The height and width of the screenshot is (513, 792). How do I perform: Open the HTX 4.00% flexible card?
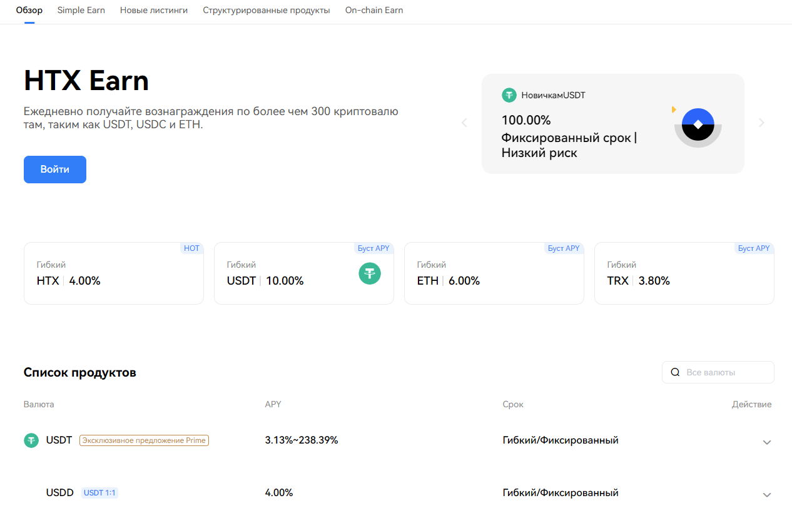pos(114,273)
